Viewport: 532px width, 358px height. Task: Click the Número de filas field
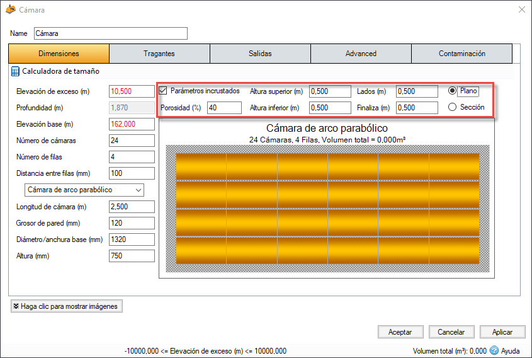tap(132, 157)
